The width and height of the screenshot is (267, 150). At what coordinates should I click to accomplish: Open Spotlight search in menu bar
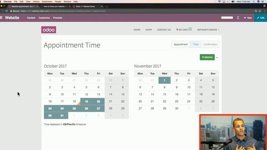[x=254, y=2]
